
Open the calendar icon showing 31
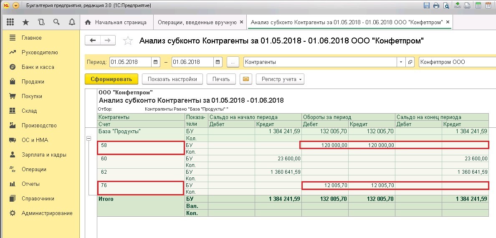[x=488, y=5]
